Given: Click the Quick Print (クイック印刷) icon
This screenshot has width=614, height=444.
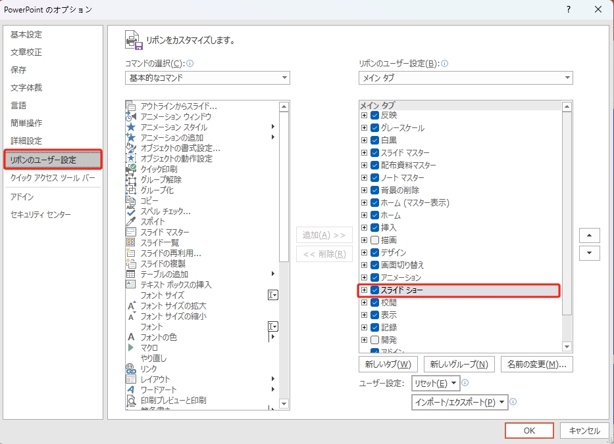Looking at the screenshot, I should click(x=131, y=169).
